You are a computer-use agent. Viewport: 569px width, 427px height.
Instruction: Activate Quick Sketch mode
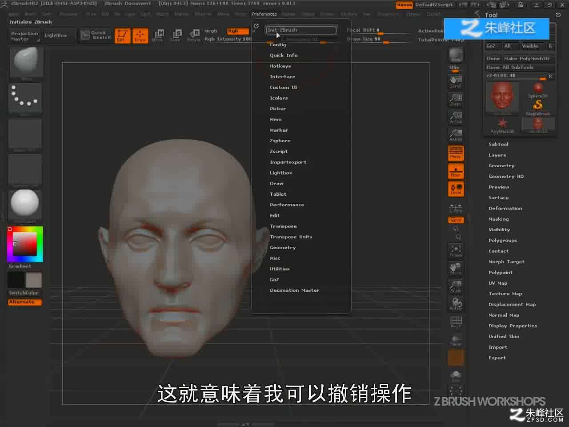[96, 35]
